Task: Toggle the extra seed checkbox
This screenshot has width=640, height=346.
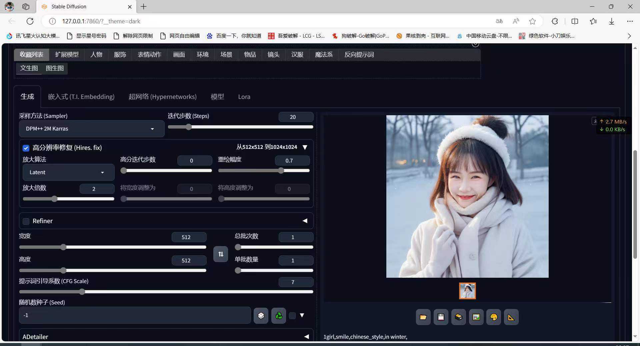Action: coord(292,316)
